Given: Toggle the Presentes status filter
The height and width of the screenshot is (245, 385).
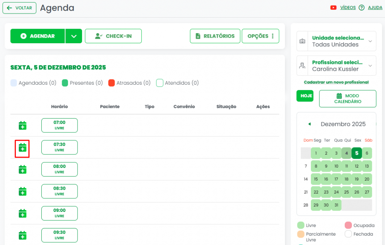Looking at the screenshot, I should click(65, 83).
